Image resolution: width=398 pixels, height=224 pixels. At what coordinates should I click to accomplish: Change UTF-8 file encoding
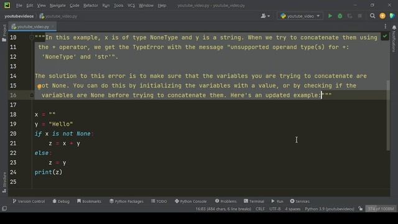pyautogui.click(x=275, y=209)
